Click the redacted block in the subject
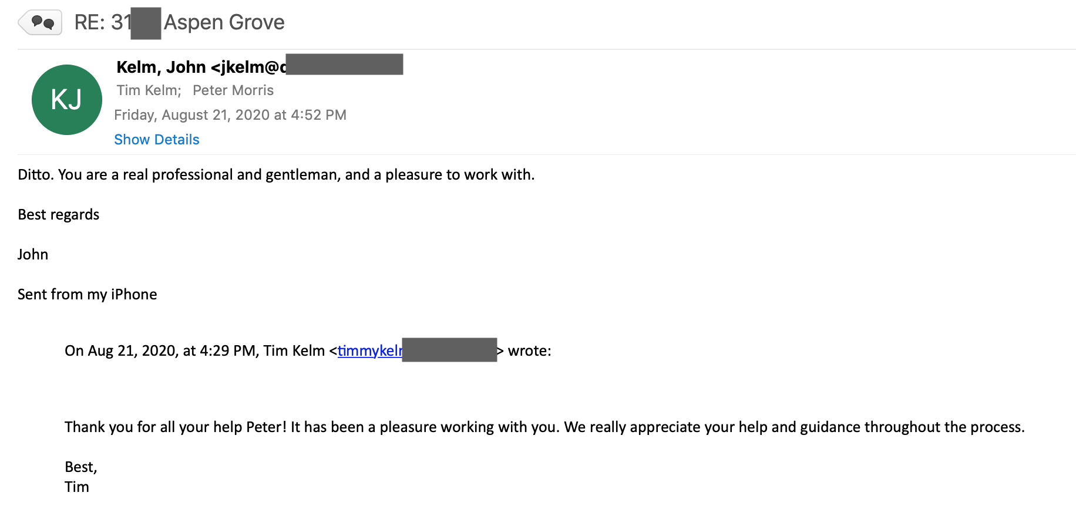Image resolution: width=1076 pixels, height=506 pixels. pyautogui.click(x=146, y=23)
